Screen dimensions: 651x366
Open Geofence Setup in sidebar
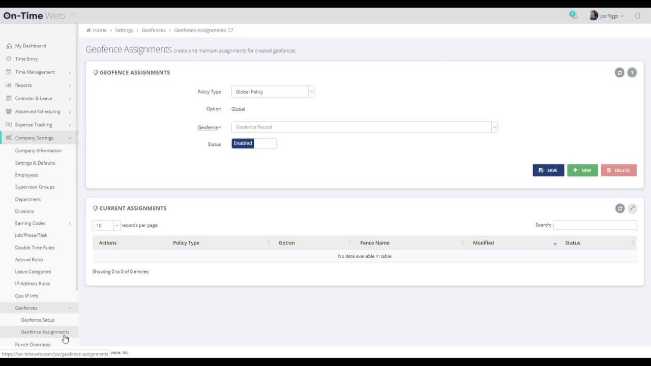[38, 320]
